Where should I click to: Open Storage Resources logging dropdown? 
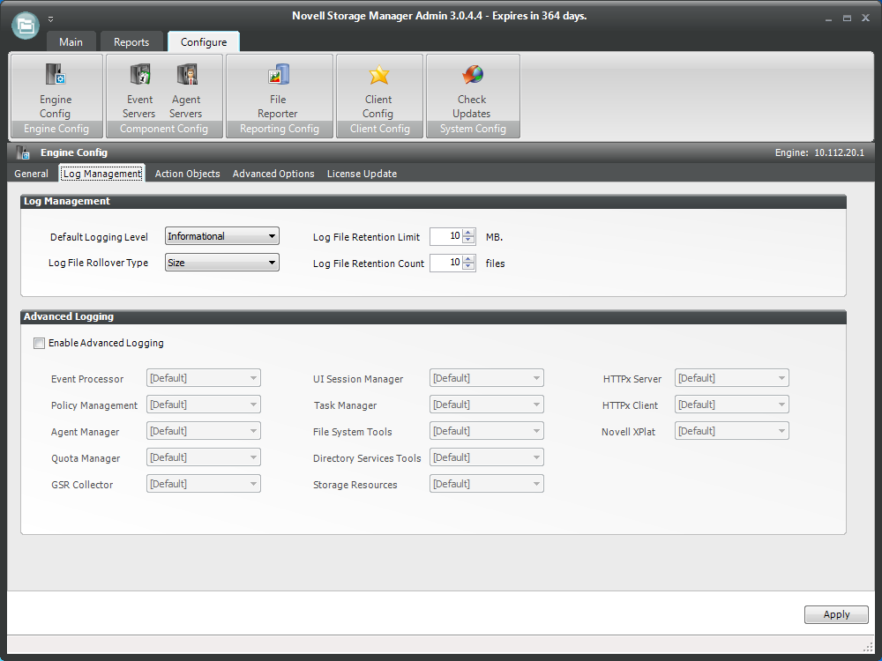coord(487,484)
